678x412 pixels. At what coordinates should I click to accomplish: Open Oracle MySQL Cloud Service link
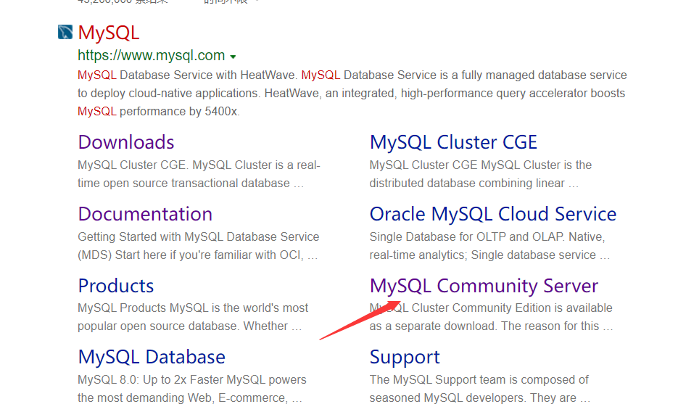(493, 214)
